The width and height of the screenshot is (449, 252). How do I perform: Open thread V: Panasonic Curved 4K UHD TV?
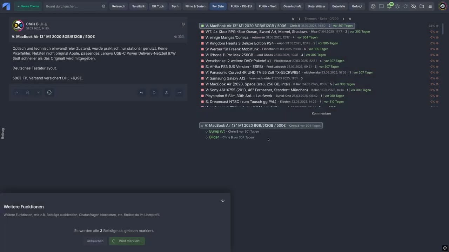[253, 72]
